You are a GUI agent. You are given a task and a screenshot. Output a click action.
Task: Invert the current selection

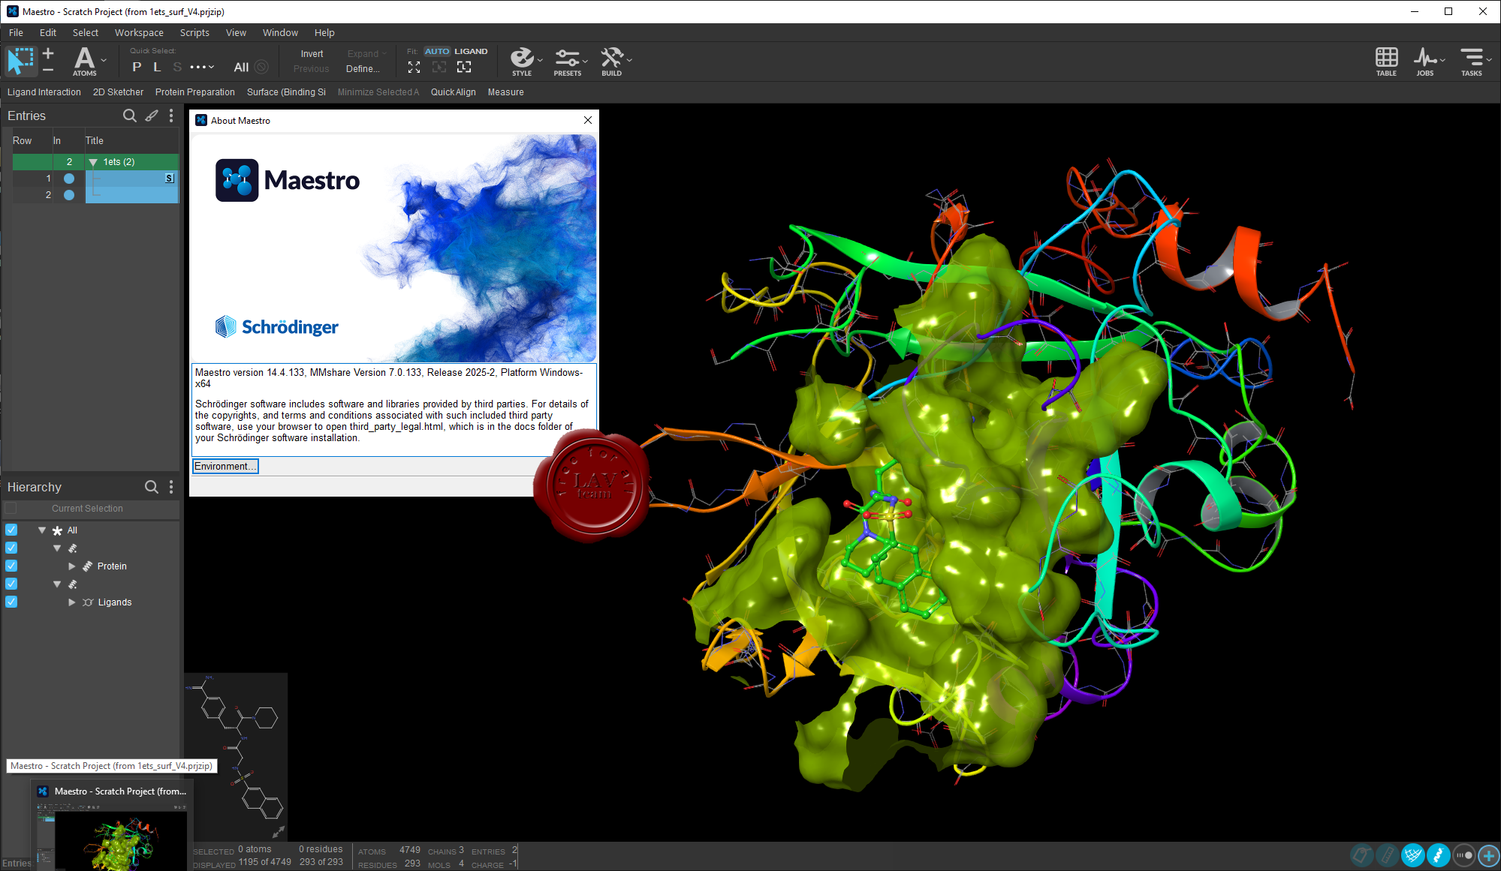pyautogui.click(x=312, y=54)
